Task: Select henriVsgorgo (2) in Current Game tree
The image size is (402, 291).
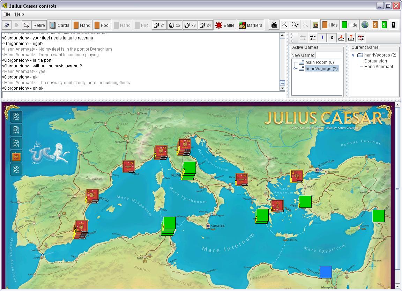Action: point(380,55)
